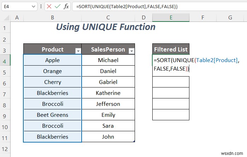Click the Filtered List header cell
The image size is (247, 157).
point(171,49)
